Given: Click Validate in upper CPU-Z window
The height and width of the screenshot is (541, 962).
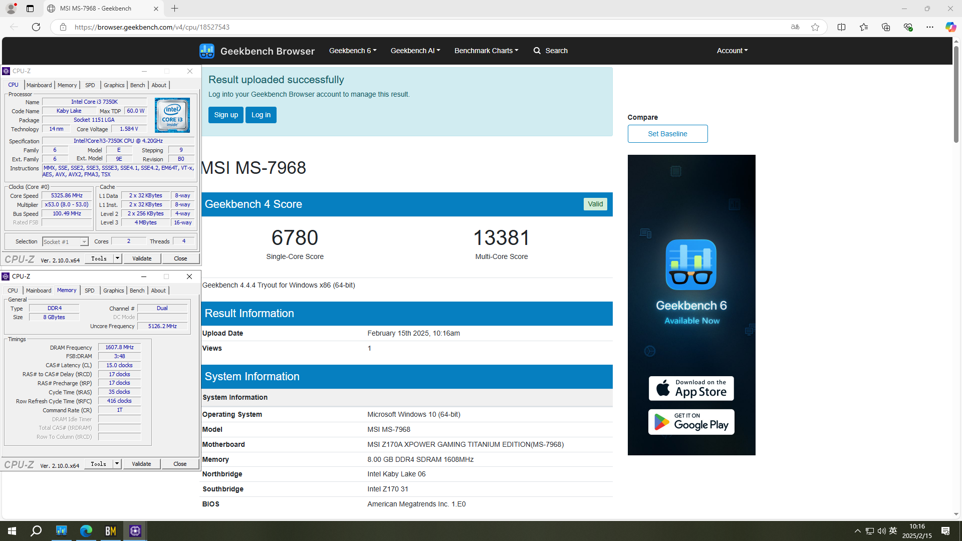Looking at the screenshot, I should pyautogui.click(x=142, y=258).
